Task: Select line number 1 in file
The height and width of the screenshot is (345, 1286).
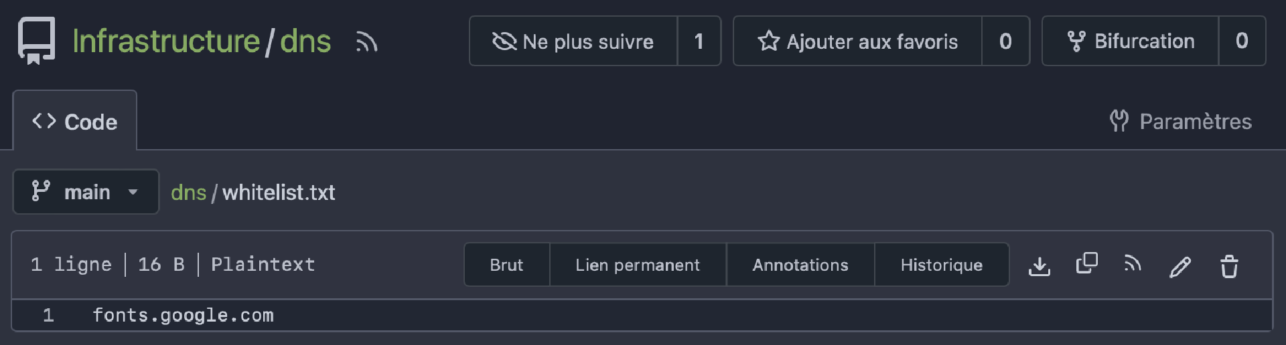Action: coord(48,316)
